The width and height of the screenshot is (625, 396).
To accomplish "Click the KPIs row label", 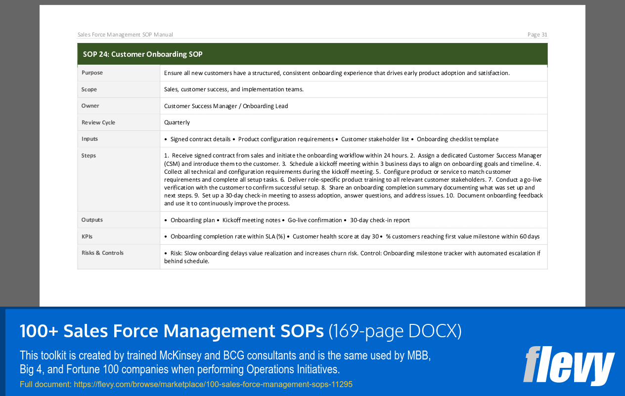I will click(x=87, y=237).
